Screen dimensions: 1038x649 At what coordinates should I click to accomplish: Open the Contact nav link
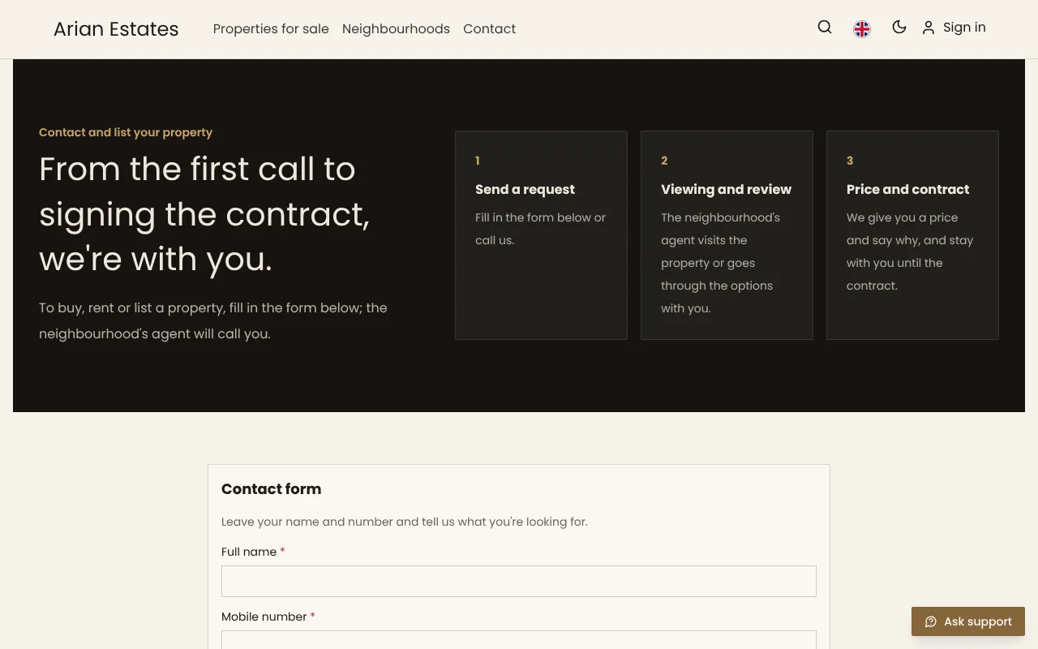tap(489, 28)
